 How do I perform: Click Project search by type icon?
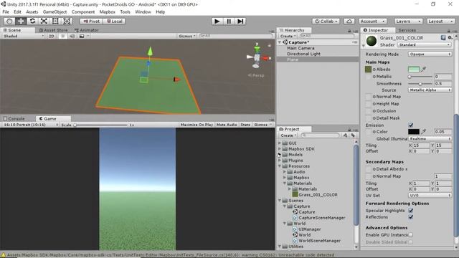click(x=345, y=135)
